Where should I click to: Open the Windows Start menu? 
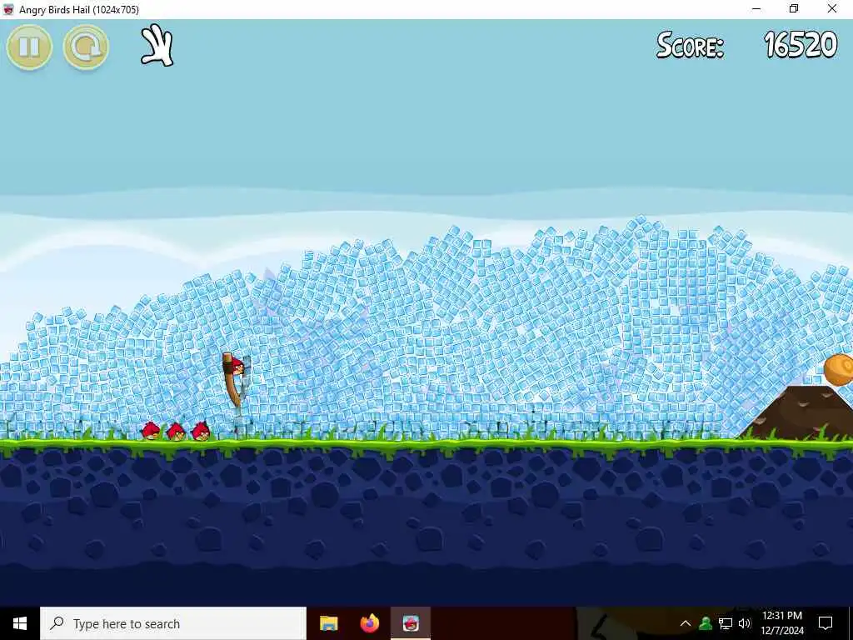pyautogui.click(x=20, y=623)
